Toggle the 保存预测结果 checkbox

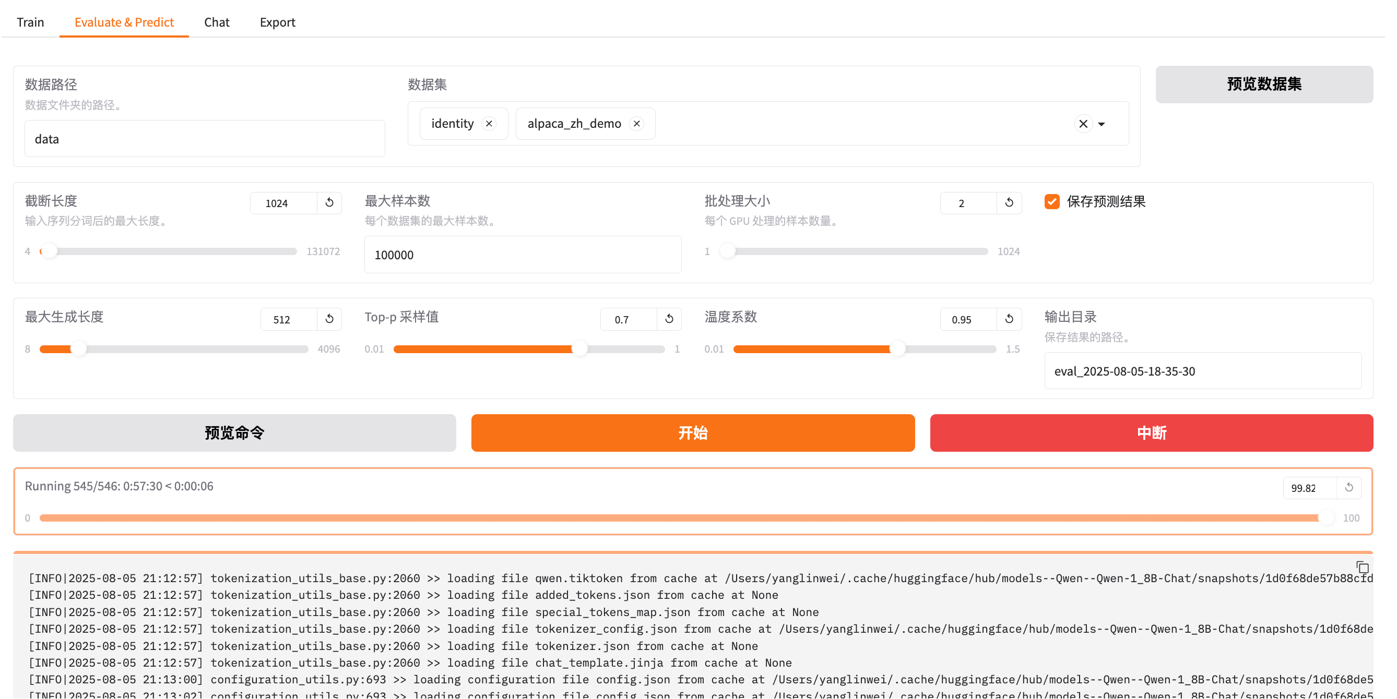[1051, 201]
